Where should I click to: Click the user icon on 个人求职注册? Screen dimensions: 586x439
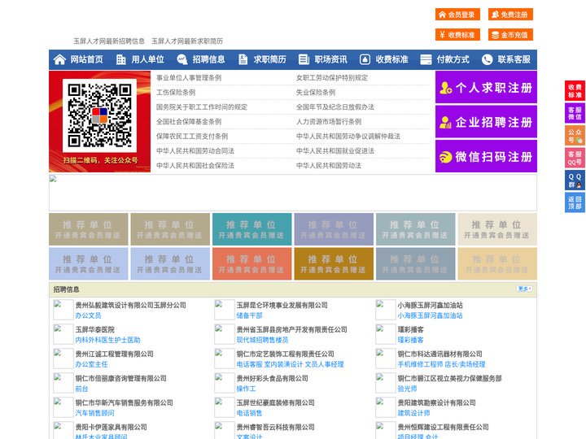(445, 88)
